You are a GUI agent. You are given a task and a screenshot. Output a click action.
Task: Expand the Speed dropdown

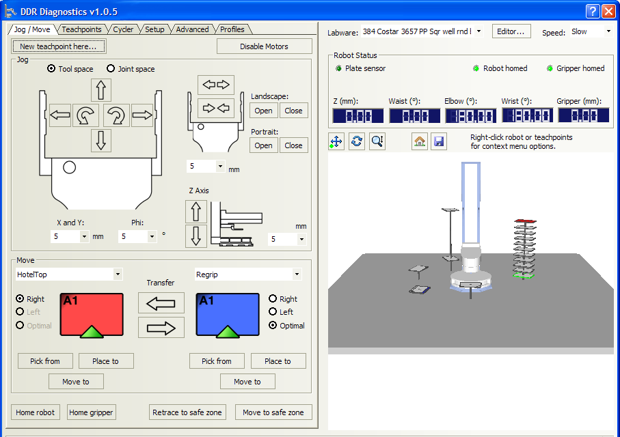608,31
